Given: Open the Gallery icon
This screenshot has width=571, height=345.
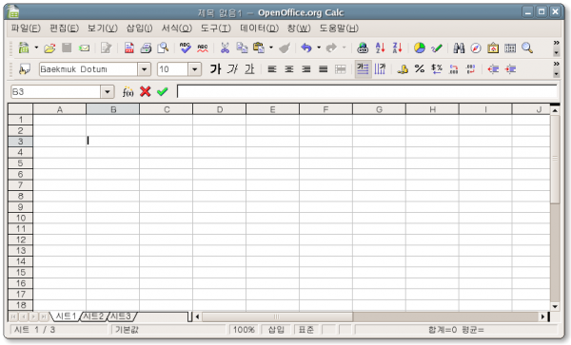Looking at the screenshot, I should (x=493, y=48).
